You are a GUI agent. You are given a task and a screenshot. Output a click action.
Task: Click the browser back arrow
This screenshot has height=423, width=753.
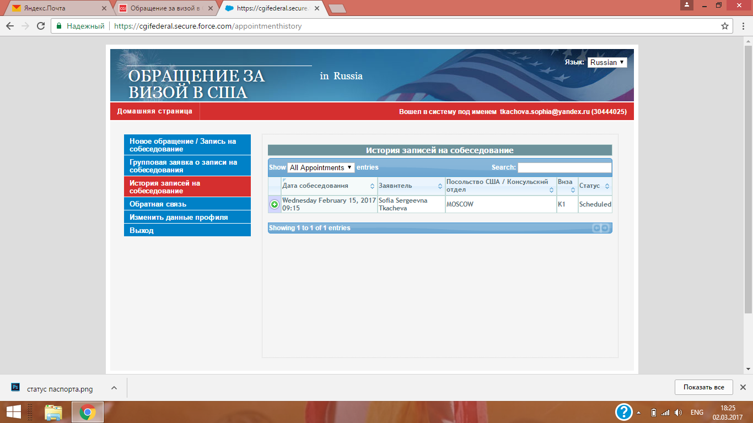(x=10, y=26)
